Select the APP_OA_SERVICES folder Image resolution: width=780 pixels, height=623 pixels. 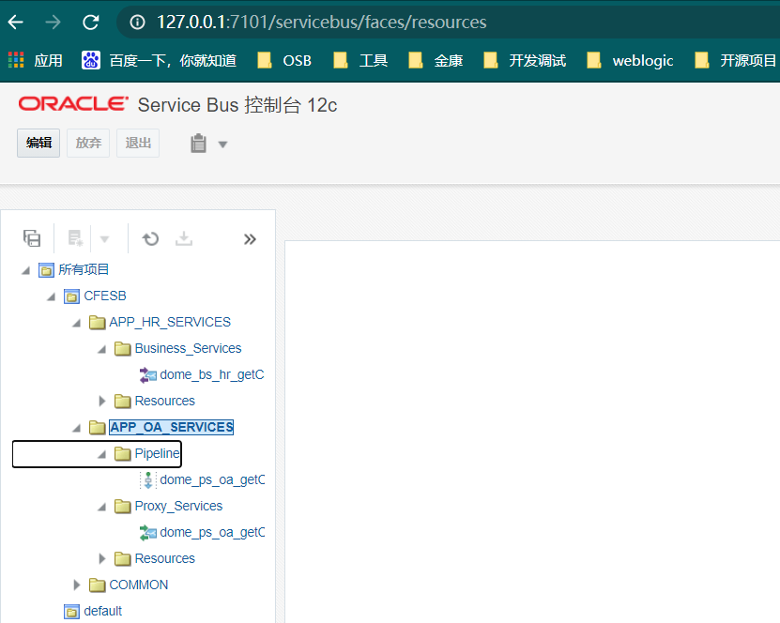172,427
